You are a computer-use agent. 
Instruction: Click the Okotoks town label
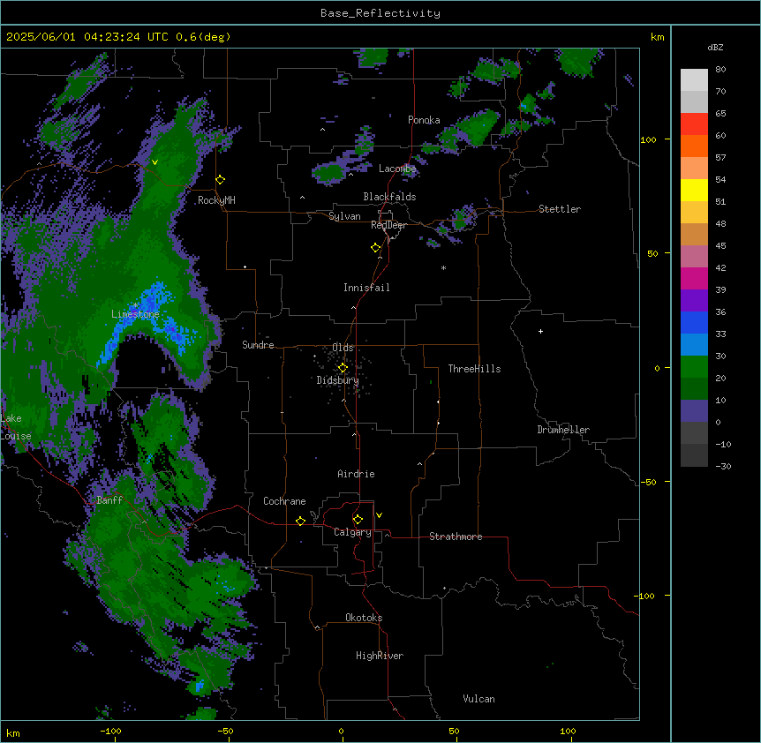pos(364,618)
